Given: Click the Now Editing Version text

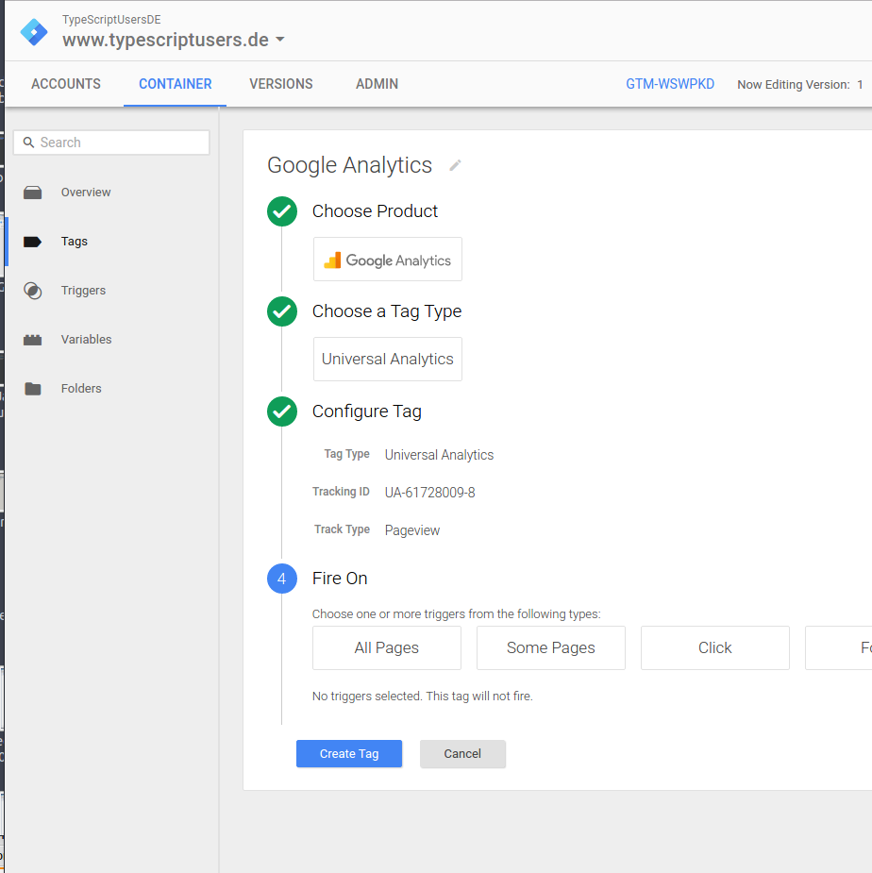Looking at the screenshot, I should [799, 85].
